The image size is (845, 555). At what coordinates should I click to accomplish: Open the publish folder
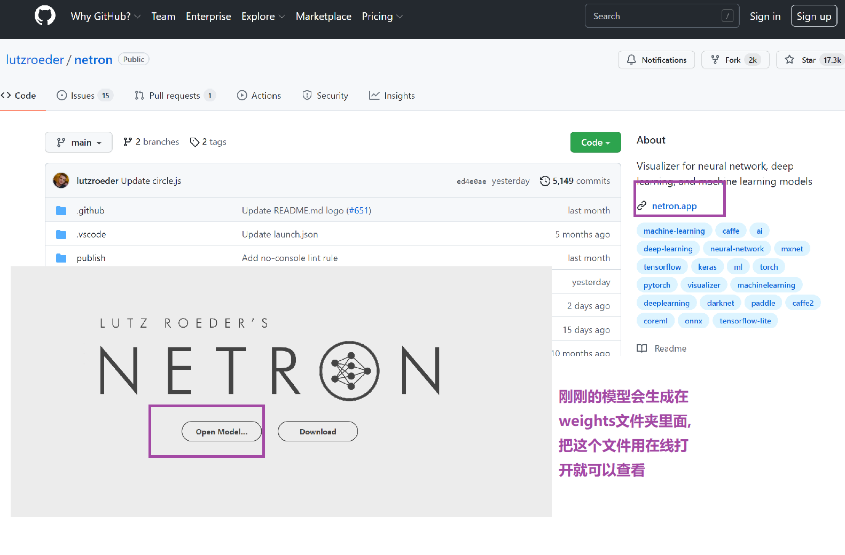[x=91, y=258]
